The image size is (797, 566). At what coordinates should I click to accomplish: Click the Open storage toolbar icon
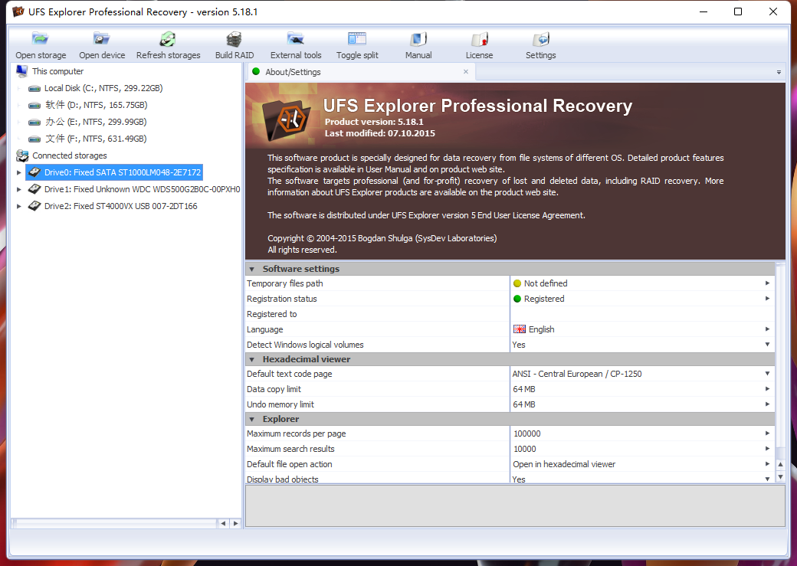(x=41, y=39)
